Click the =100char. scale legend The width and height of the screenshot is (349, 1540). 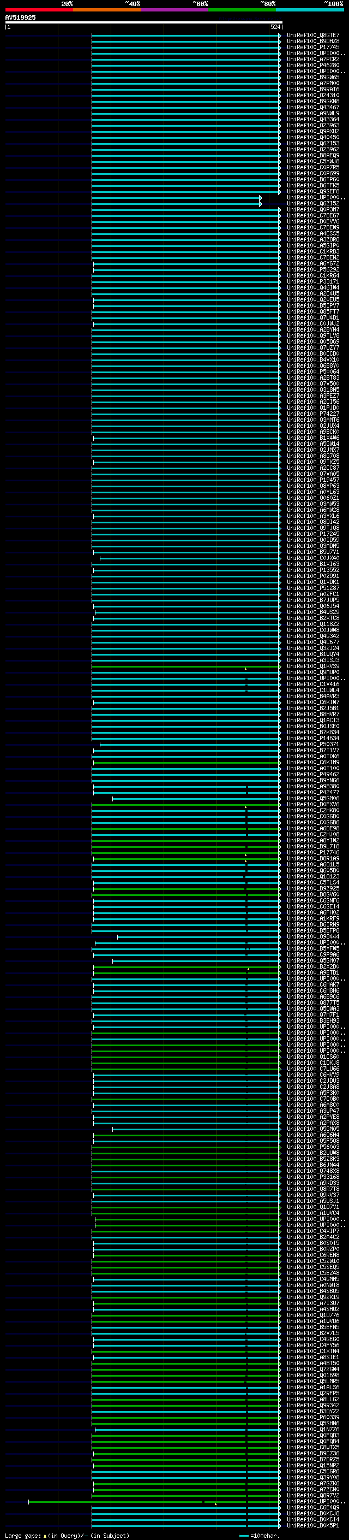(258, 1535)
